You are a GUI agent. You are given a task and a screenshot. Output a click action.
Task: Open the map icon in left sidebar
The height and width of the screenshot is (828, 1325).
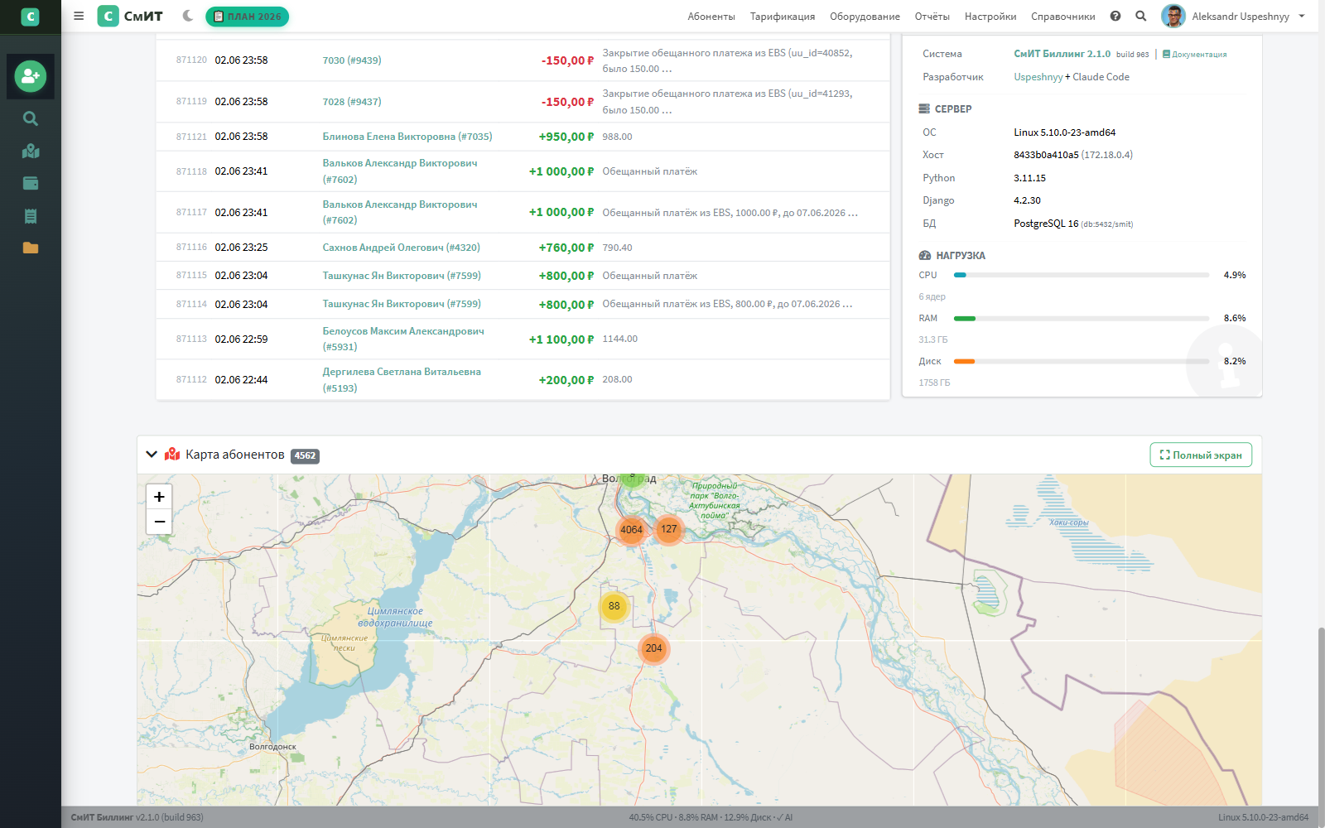pyautogui.click(x=31, y=151)
